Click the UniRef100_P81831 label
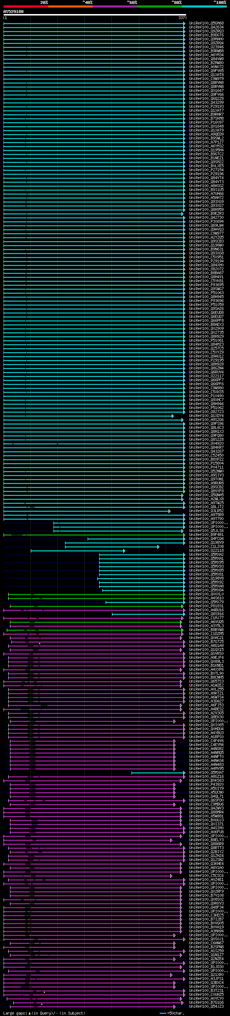The width and height of the screenshot is (230, 1016). (206, 606)
